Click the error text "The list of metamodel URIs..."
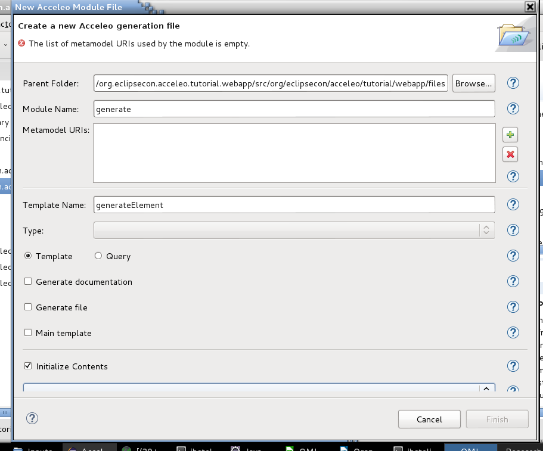Viewport: 543px width, 451px height. point(139,44)
